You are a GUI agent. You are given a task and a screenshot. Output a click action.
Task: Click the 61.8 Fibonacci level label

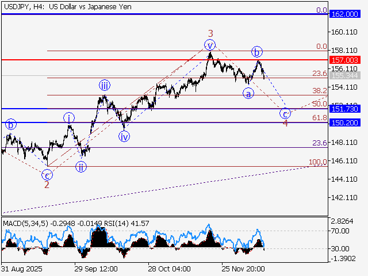pos(319,118)
